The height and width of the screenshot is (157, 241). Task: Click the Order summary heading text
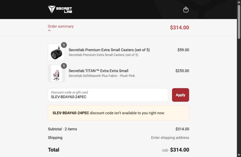[61, 26]
